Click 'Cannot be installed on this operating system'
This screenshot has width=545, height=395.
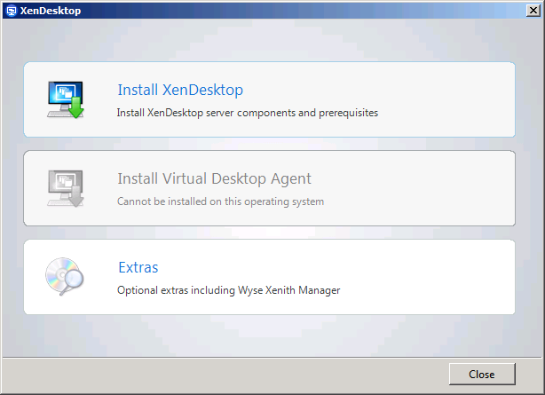point(220,201)
